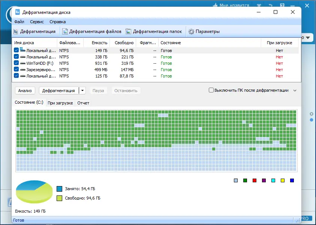Open the Справка menu
Image resolution: width=316 pixels, height=225 pixels.
click(58, 22)
